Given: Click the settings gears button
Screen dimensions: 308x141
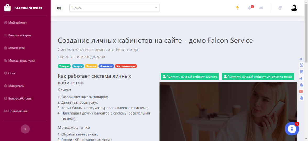Looking at the screenshot, I should (59, 8).
